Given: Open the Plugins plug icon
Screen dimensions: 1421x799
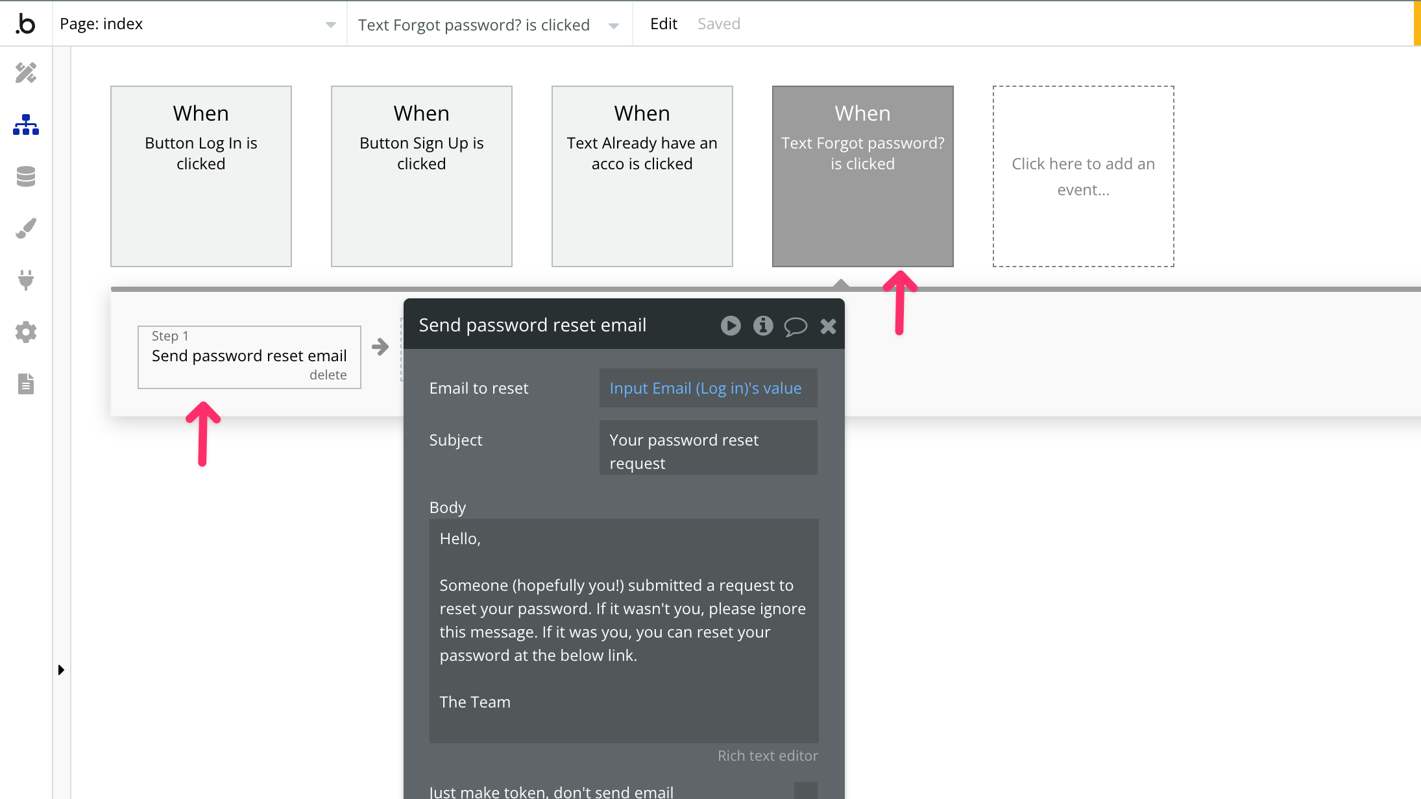Looking at the screenshot, I should coord(26,280).
